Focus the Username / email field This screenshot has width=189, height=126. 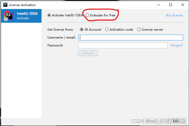click(131, 38)
